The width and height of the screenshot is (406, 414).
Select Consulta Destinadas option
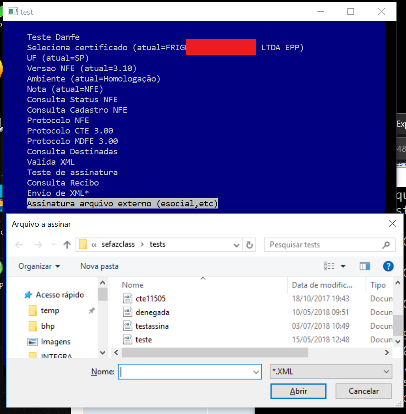click(x=72, y=152)
